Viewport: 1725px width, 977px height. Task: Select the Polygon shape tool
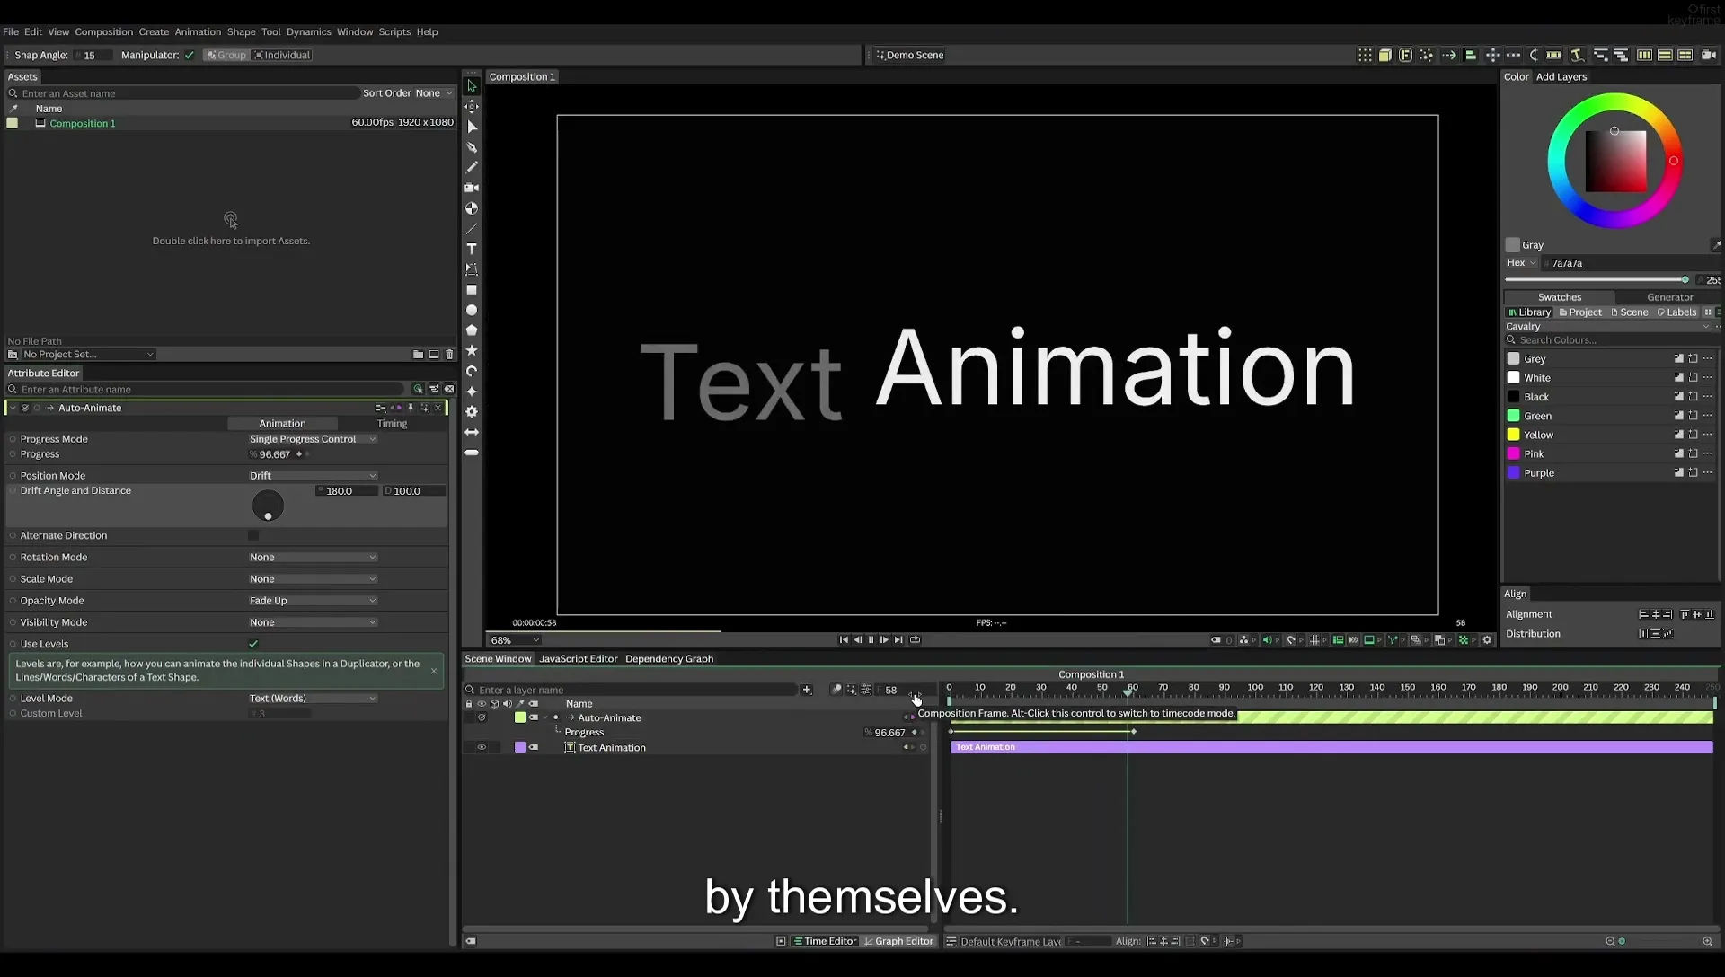pyautogui.click(x=471, y=330)
